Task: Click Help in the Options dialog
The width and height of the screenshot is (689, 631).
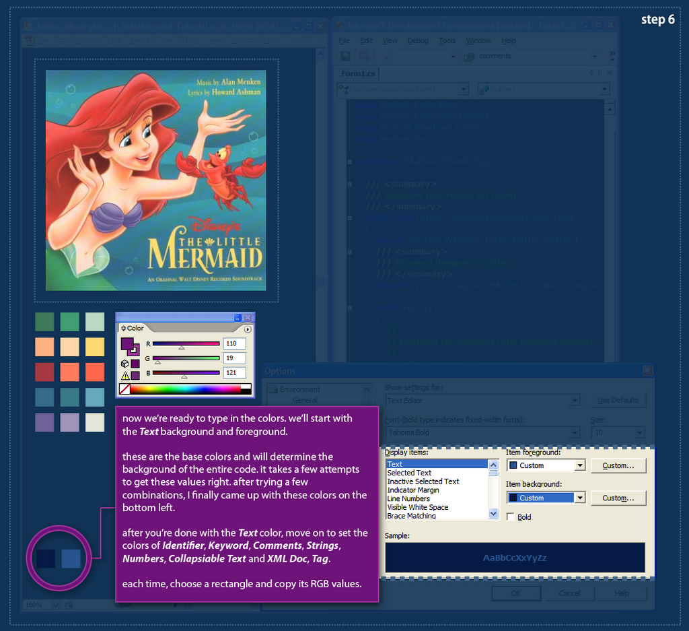Action: [622, 593]
